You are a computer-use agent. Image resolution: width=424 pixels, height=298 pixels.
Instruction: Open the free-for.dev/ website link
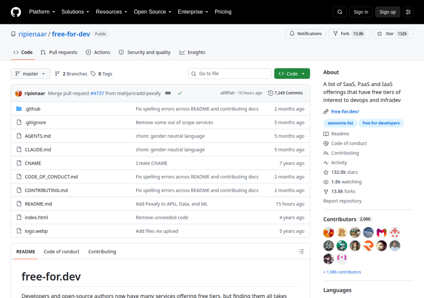[345, 111]
